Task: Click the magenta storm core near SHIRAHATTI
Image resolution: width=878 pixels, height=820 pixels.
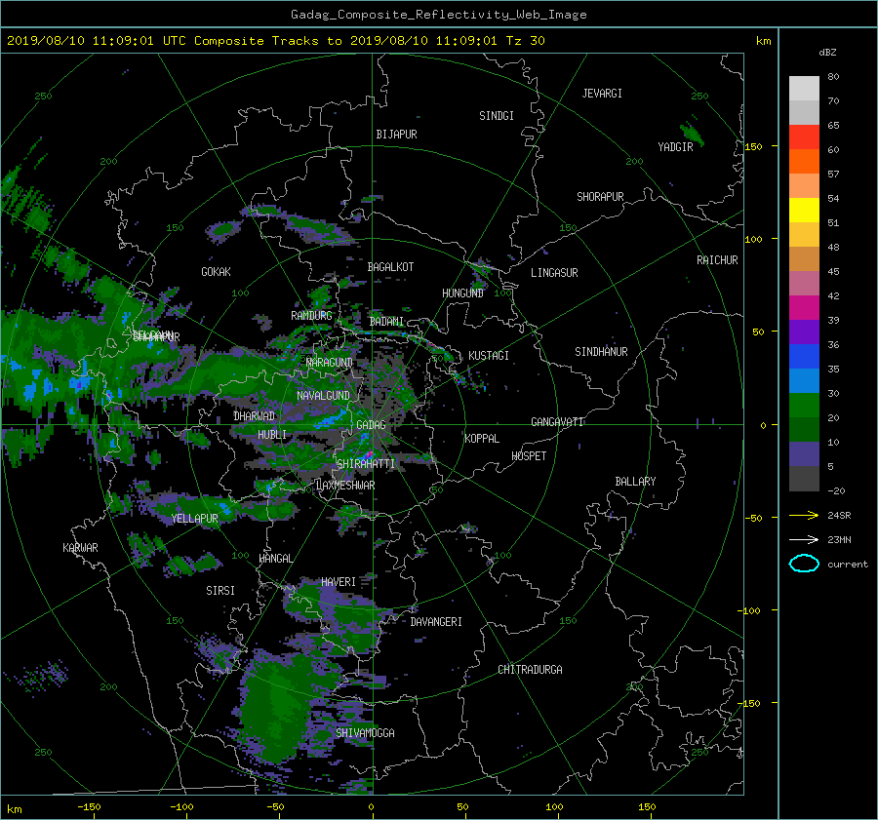Action: (x=369, y=454)
